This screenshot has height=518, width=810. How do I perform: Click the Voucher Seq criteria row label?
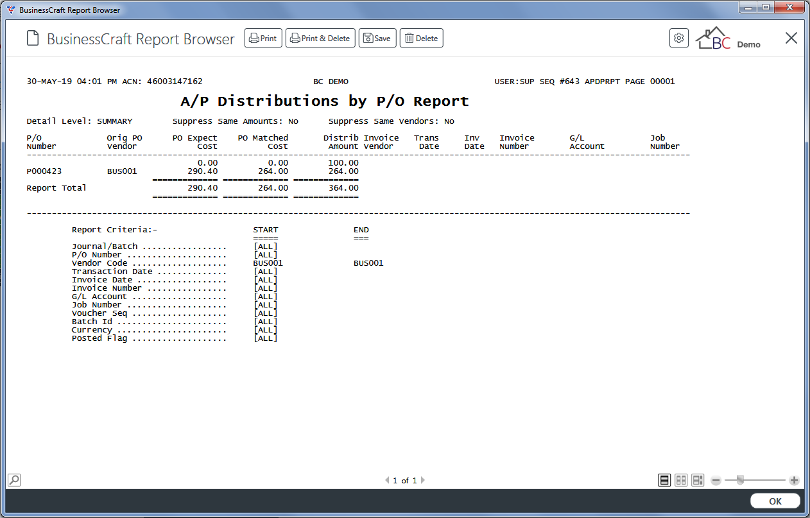99,313
